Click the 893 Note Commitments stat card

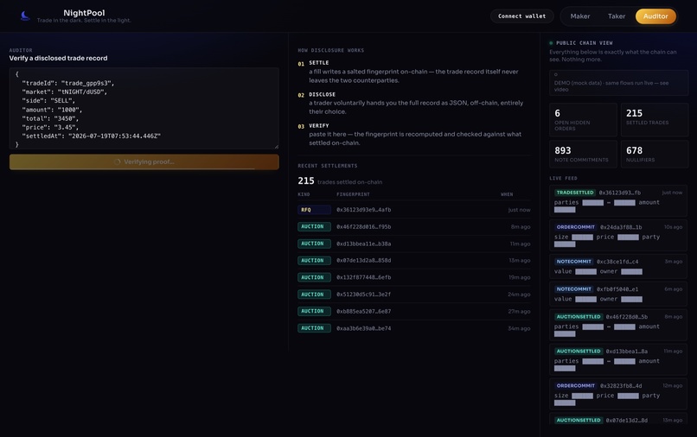(x=583, y=154)
